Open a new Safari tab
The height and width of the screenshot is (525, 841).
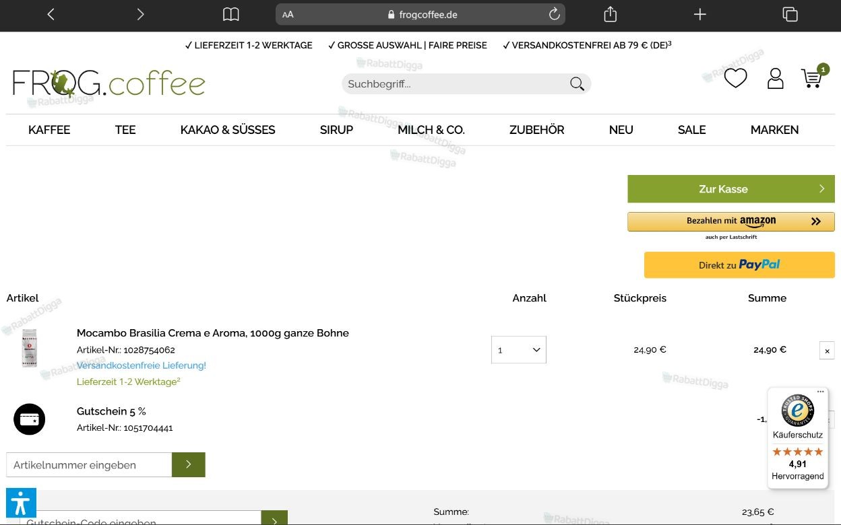point(700,14)
